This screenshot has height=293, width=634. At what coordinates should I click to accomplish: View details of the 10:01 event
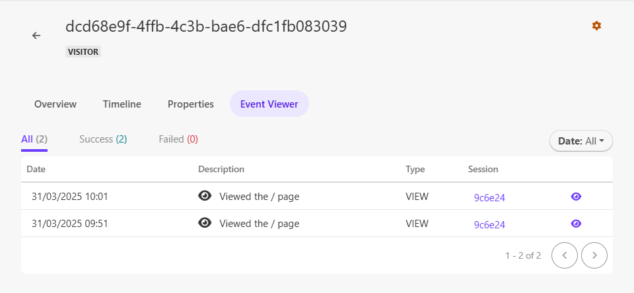(x=576, y=197)
